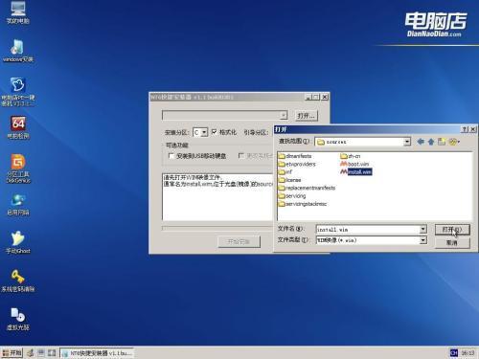Click the help question mark in the Open dialog
Image resolution: width=479 pixels, height=359 pixels.
pos(465,129)
